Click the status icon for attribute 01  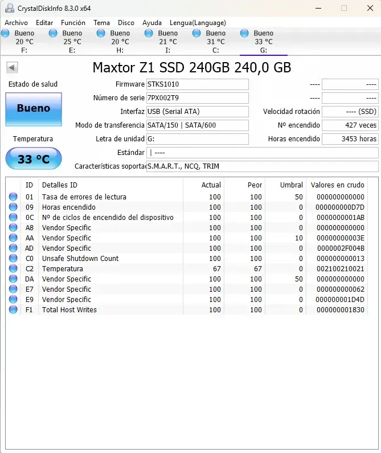[13, 197]
